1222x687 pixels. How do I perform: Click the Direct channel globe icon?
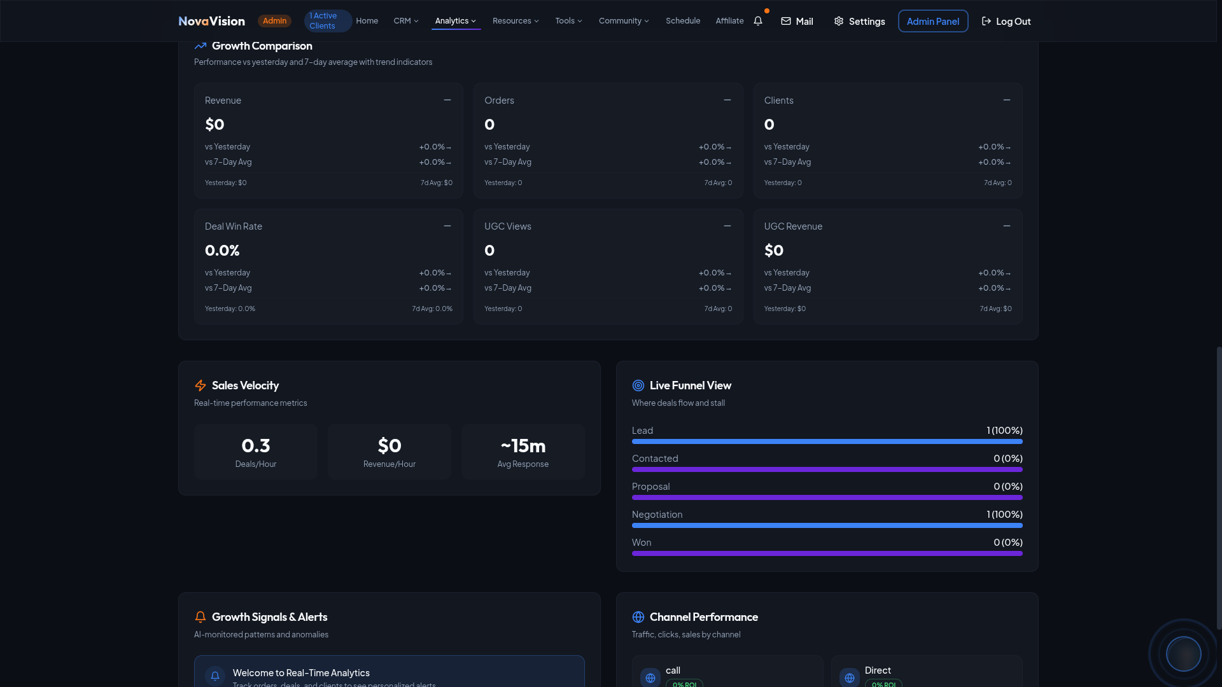coord(849,677)
